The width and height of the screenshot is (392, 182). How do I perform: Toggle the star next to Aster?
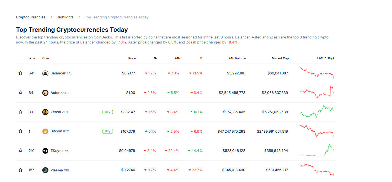(20, 93)
